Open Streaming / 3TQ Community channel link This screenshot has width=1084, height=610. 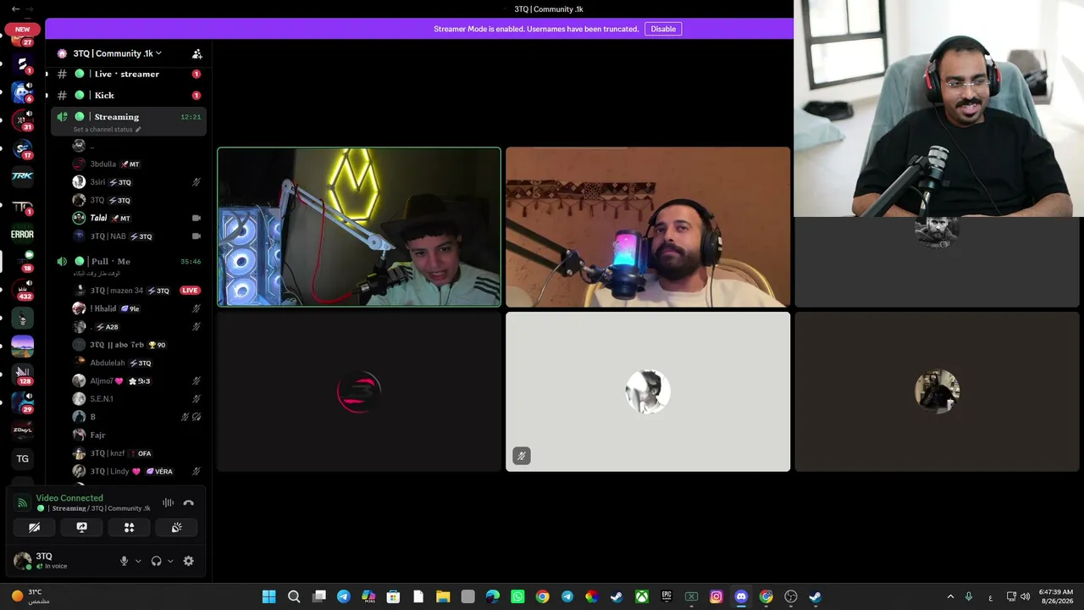click(93, 508)
